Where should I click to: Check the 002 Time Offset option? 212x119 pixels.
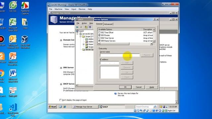(99, 32)
